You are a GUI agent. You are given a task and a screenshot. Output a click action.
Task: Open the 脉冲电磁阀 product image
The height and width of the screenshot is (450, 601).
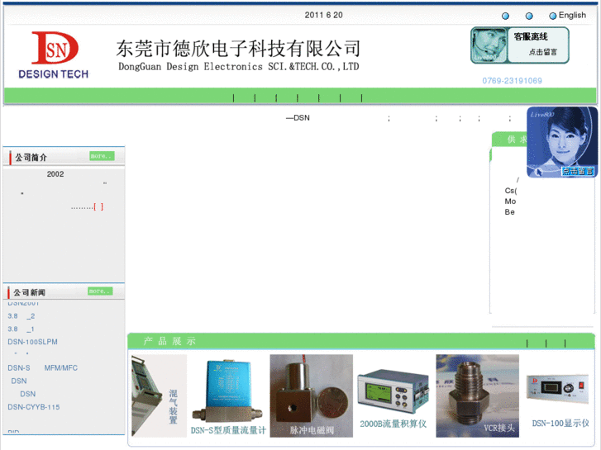[x=311, y=396]
